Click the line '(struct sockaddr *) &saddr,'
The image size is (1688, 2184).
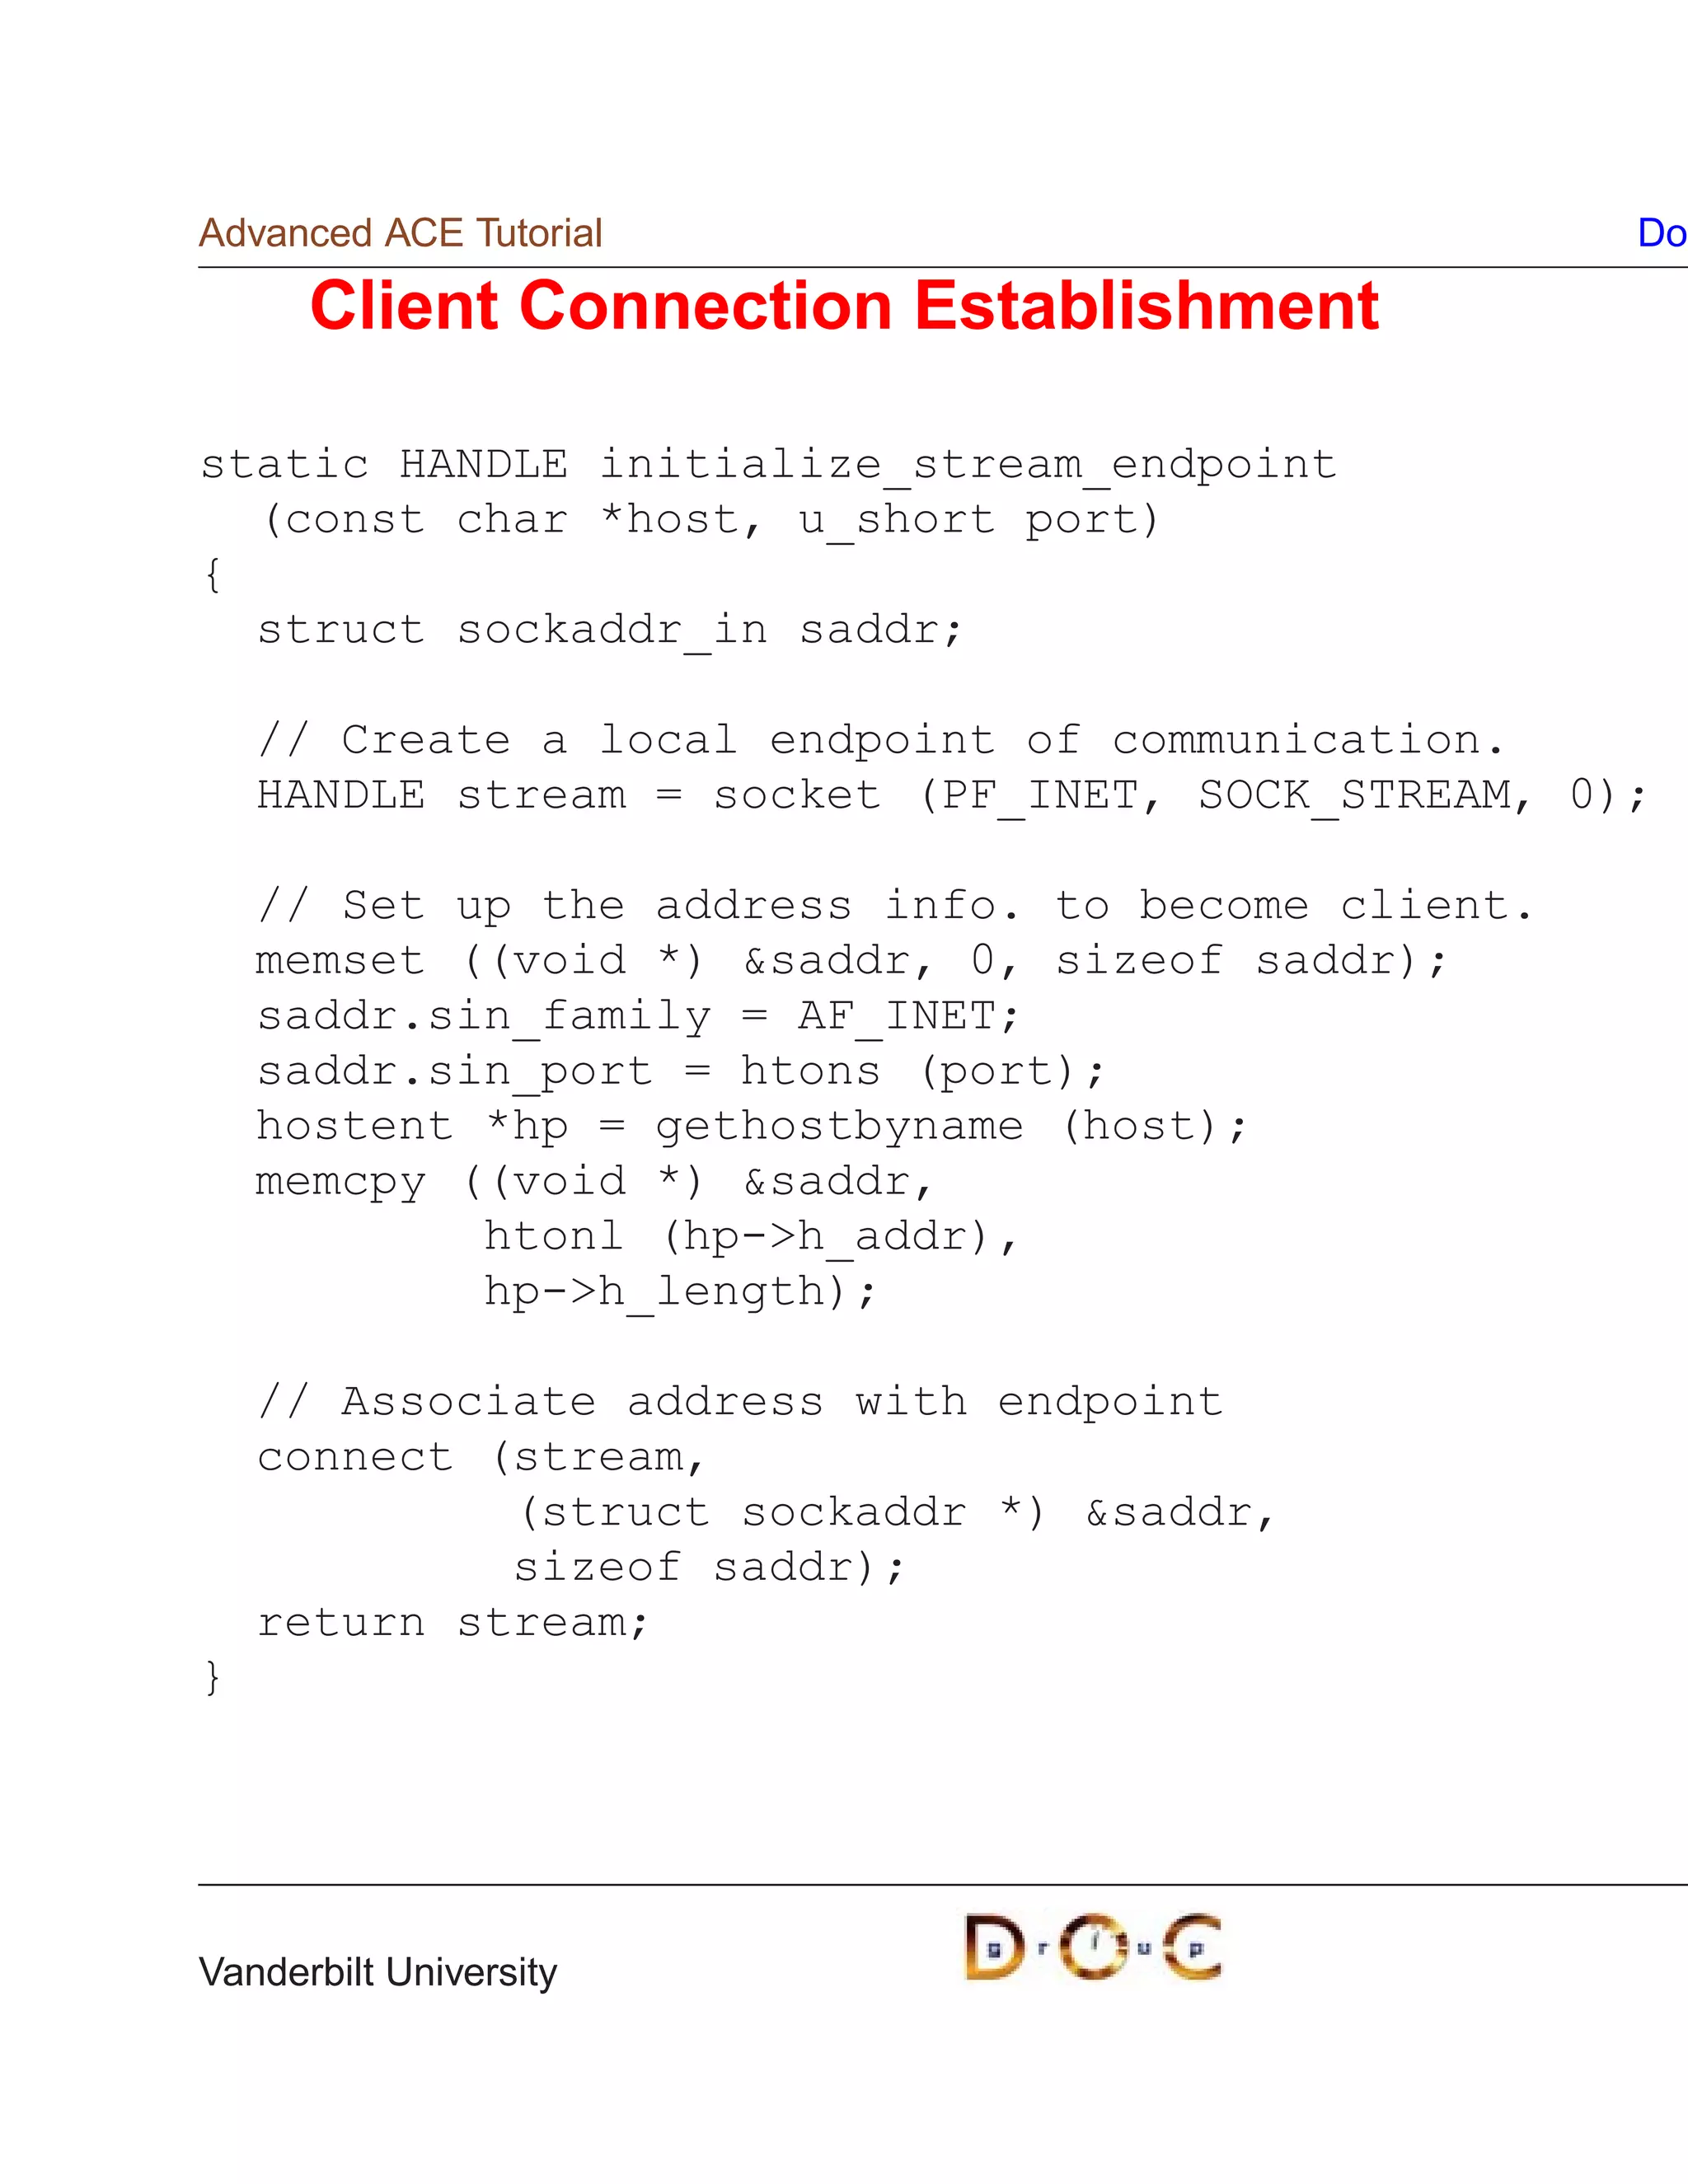pyautogui.click(x=895, y=1513)
